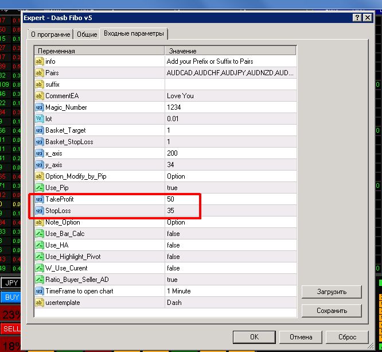Click the string icon beside Note_Option

[x=39, y=222]
